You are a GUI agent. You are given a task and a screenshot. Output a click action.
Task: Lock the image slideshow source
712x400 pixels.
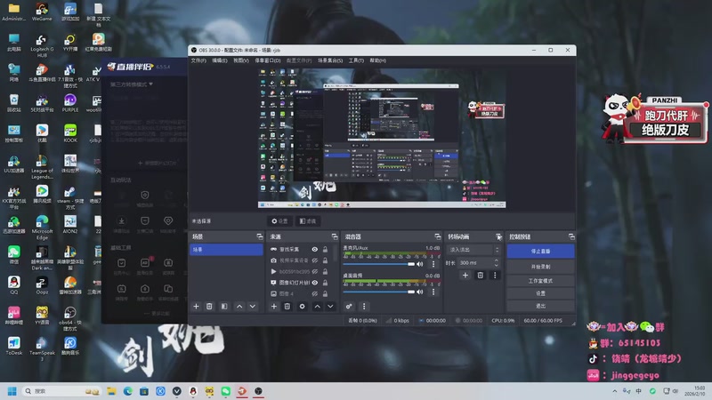point(325,283)
